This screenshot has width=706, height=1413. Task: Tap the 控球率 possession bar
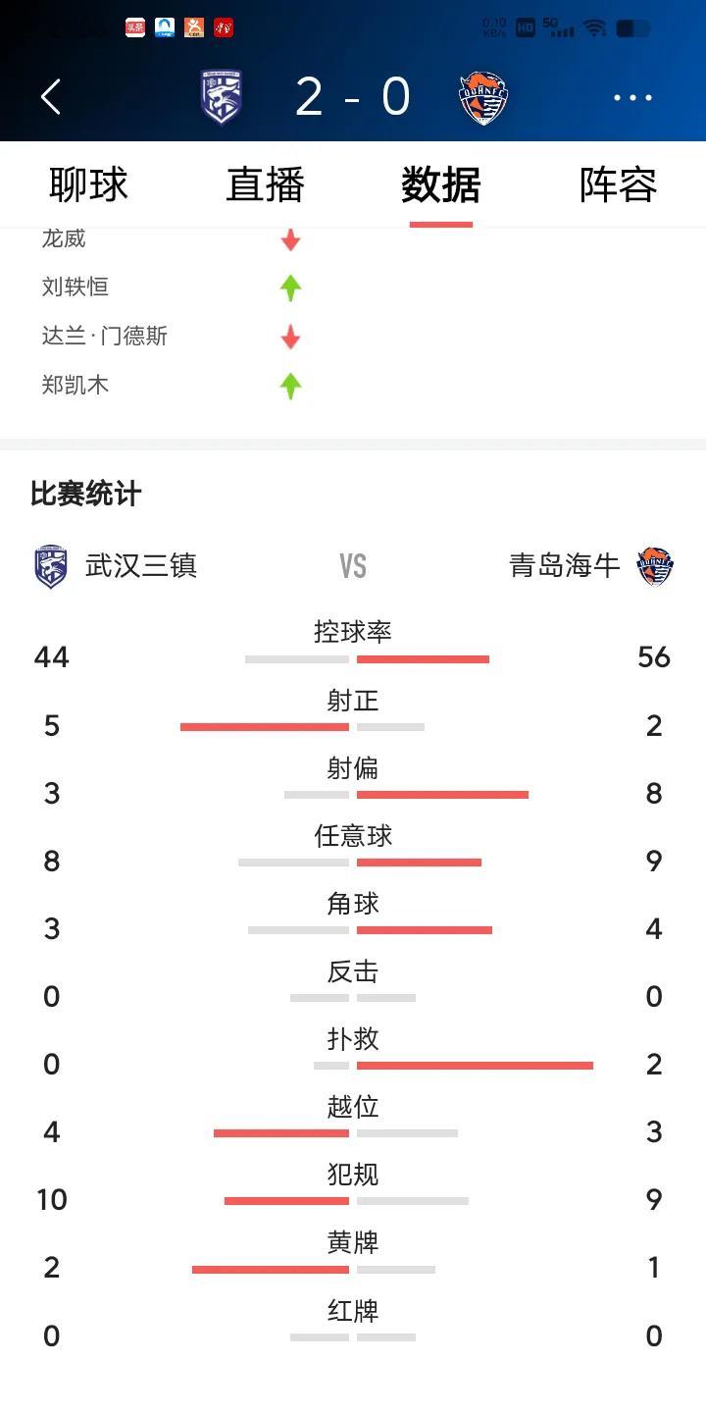(367, 659)
